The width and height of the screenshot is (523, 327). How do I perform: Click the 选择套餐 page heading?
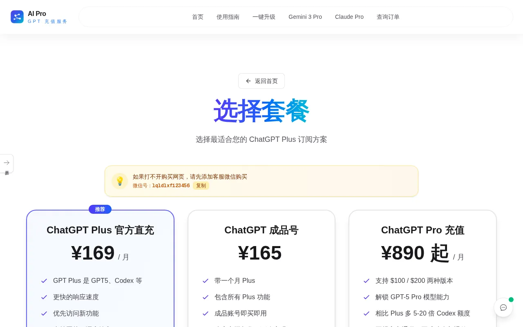click(261, 111)
